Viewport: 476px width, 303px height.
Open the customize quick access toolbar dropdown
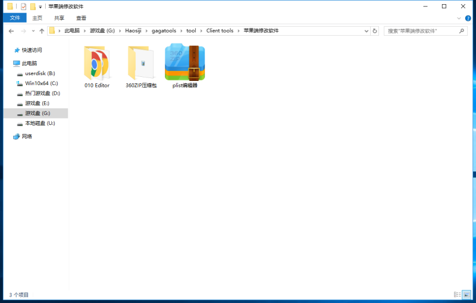coord(40,7)
